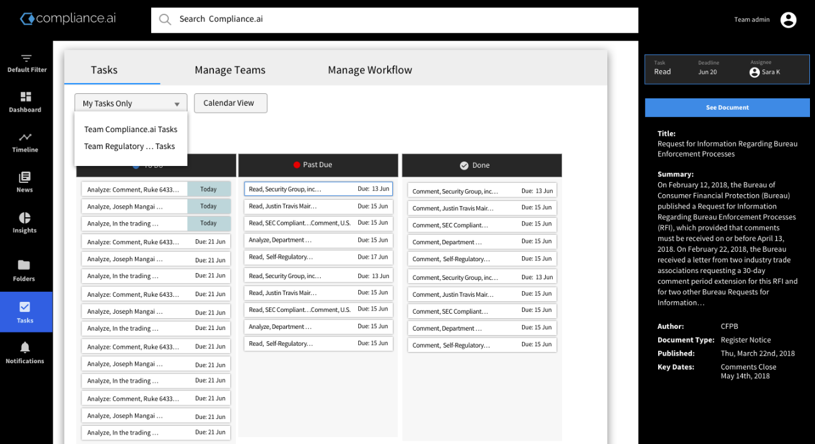Screen dimensions: 815x444
Task: Click the Task Read field in details panel
Action: [x=663, y=68]
